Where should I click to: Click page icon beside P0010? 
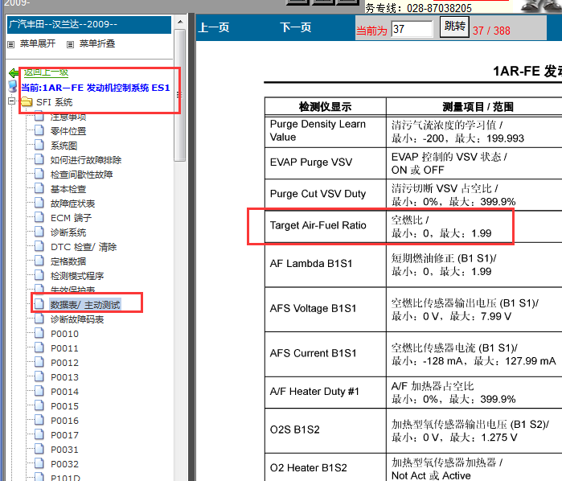click(x=39, y=333)
